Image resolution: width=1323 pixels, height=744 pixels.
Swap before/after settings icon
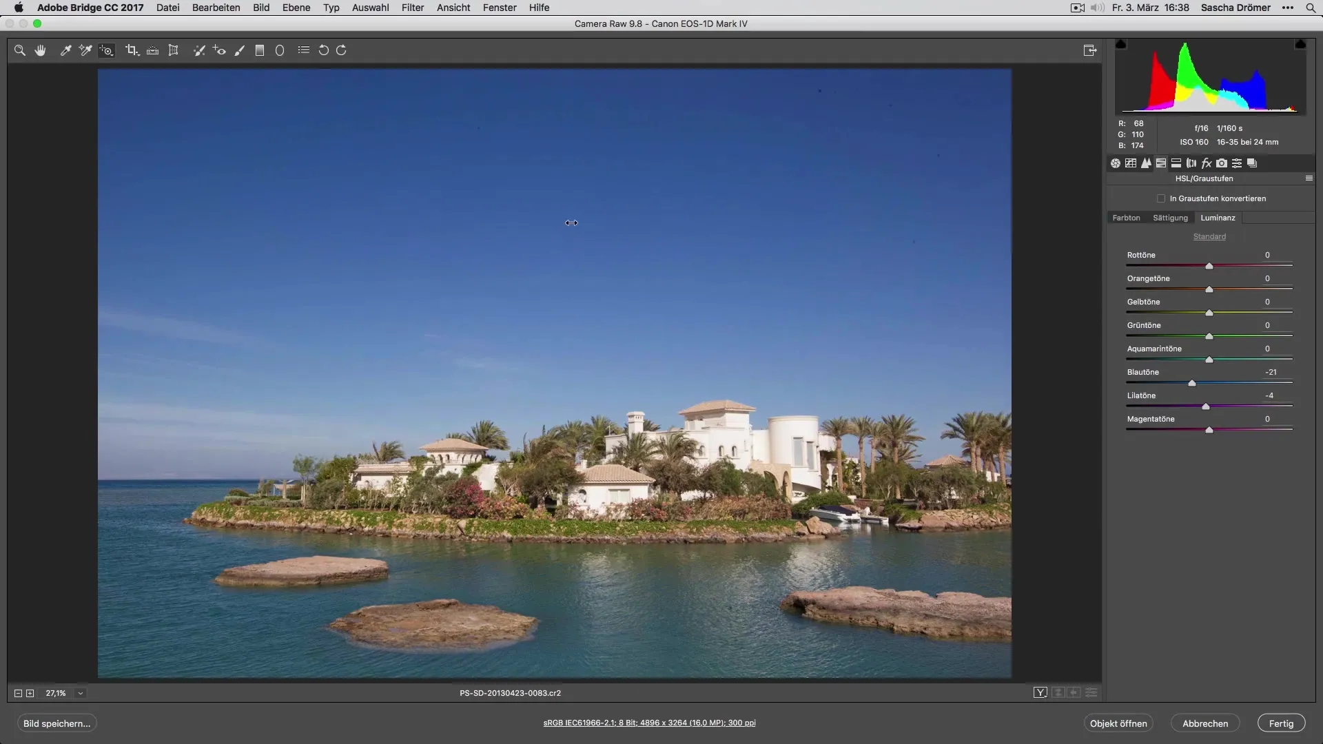(1058, 693)
